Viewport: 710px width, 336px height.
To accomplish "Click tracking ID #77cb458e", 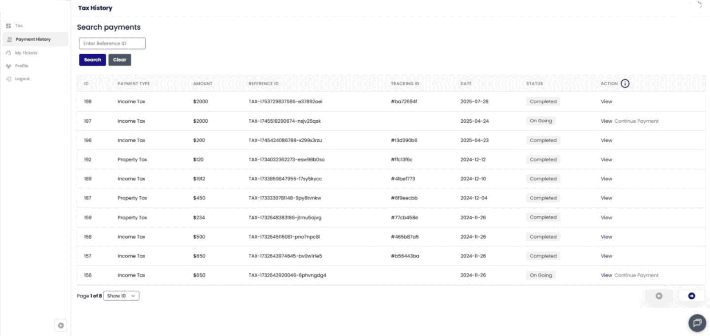I will (x=404, y=218).
